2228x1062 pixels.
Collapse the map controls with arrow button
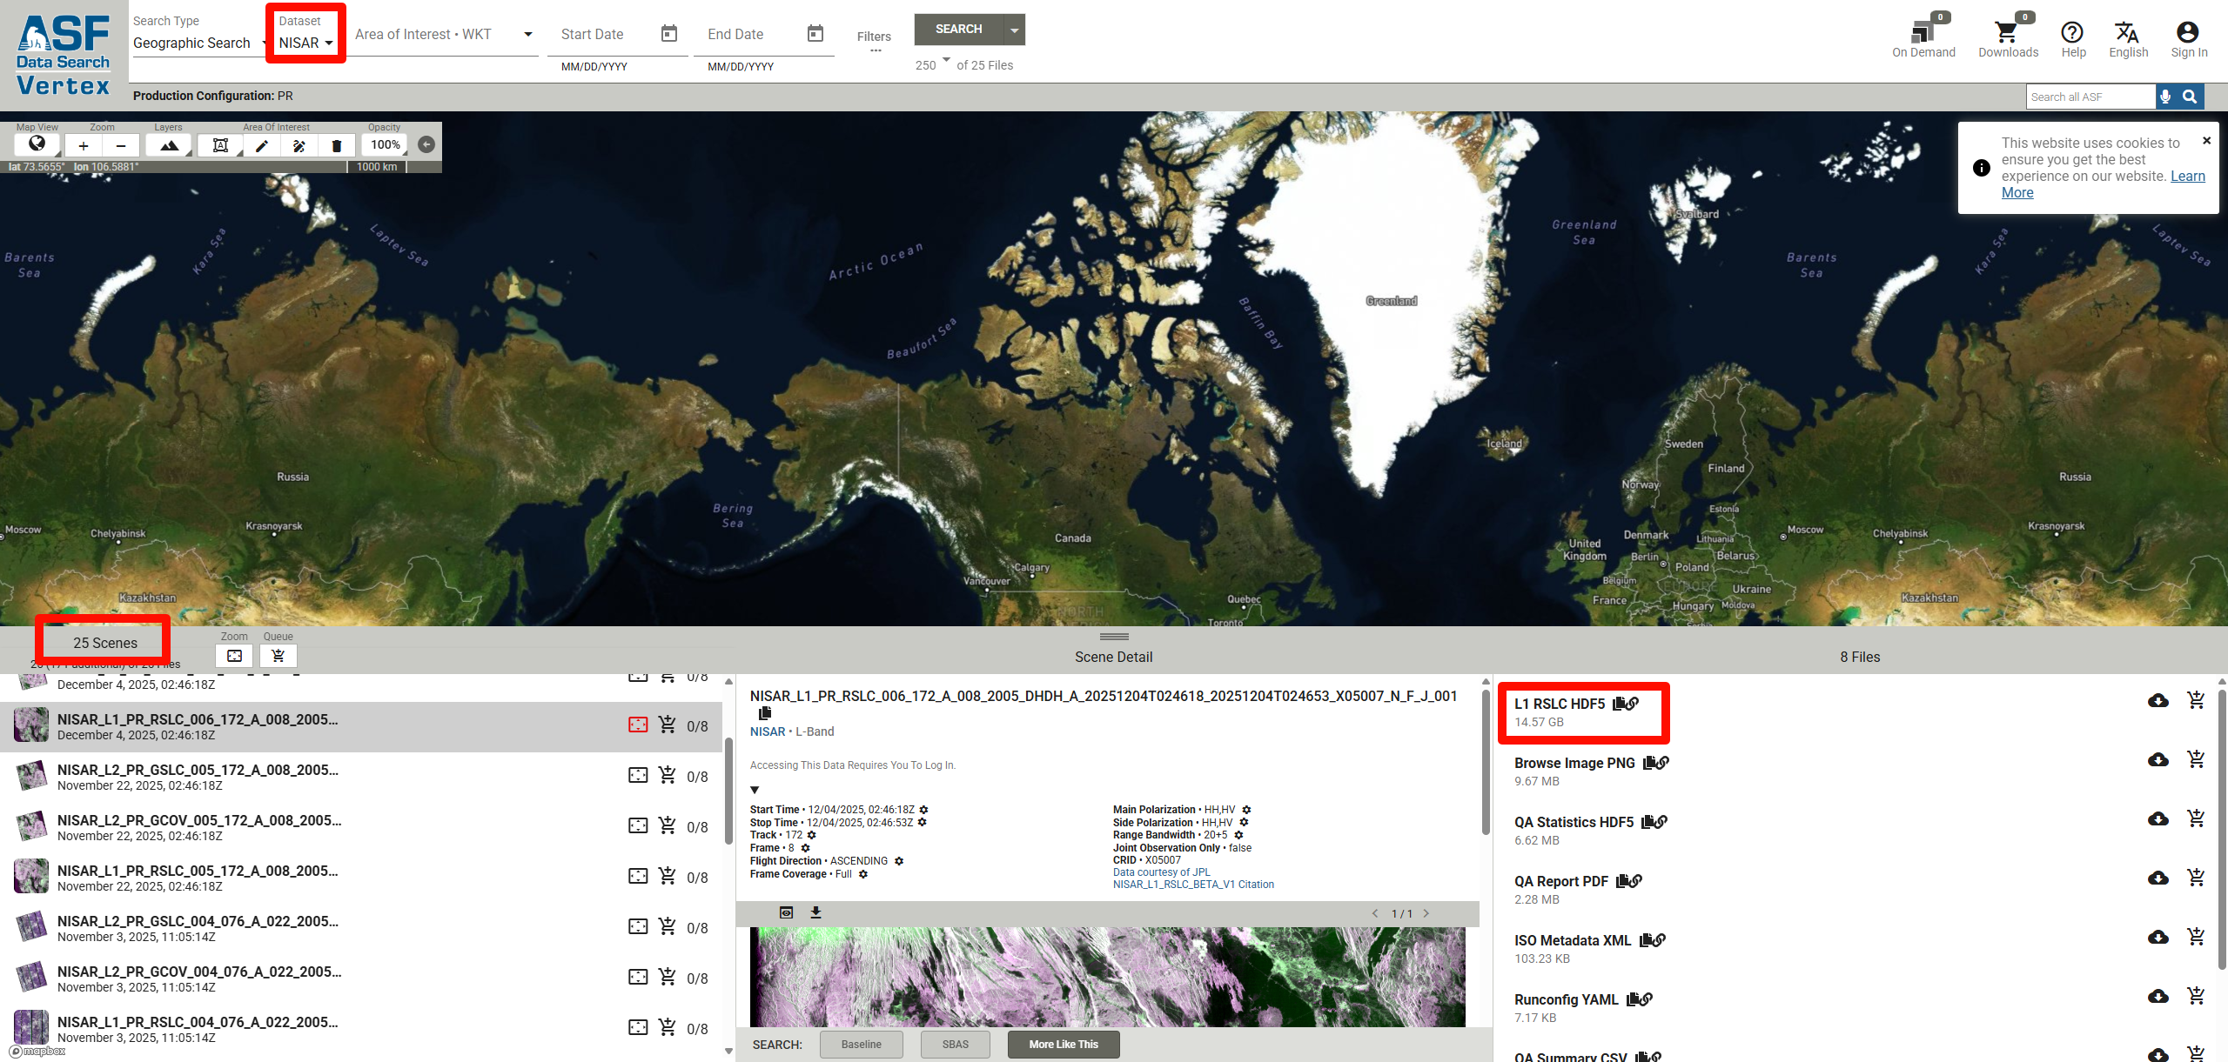[x=426, y=144]
